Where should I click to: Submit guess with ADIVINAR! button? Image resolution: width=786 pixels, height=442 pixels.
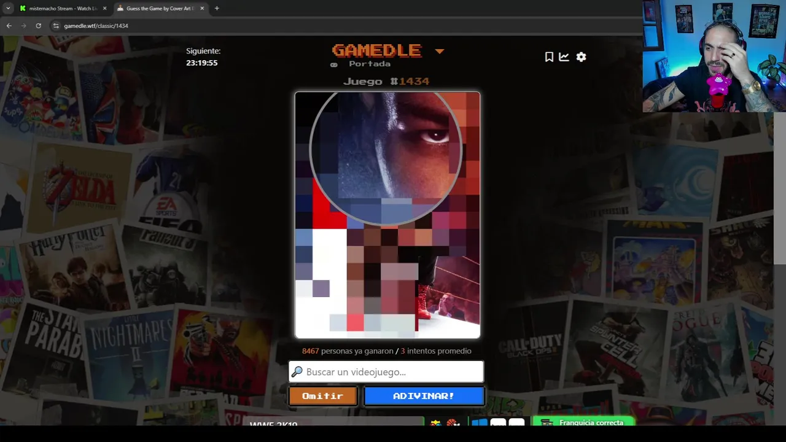[x=424, y=396]
